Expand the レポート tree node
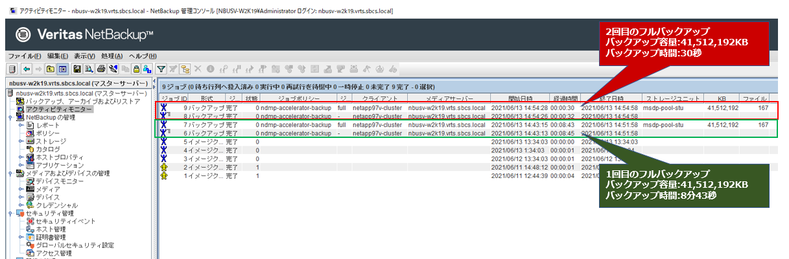The image size is (789, 259). pos(21,125)
